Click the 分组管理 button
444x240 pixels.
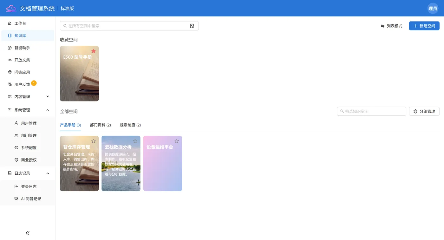pos(424,111)
